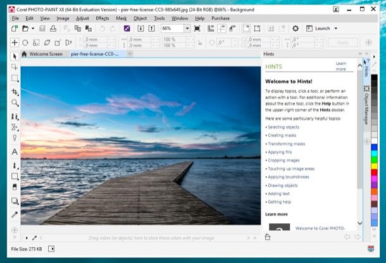Screen dimensions: 386x263
Task: Click the Save icon
Action: (x=42, y=28)
